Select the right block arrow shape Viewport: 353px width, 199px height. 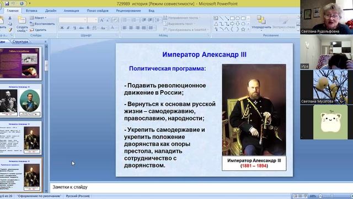(232, 24)
